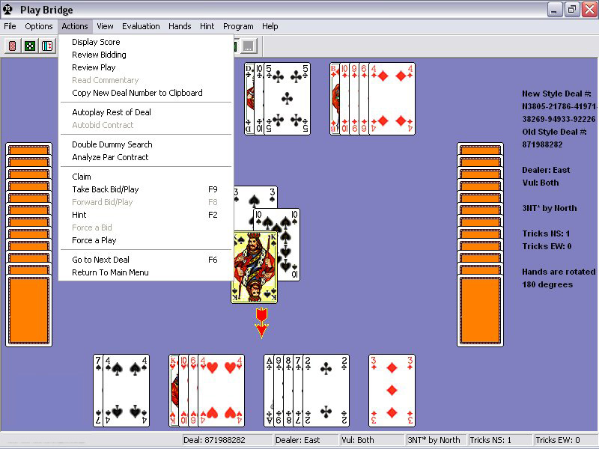Click the green dice toolbar icon
This screenshot has width=599, height=449.
point(29,46)
